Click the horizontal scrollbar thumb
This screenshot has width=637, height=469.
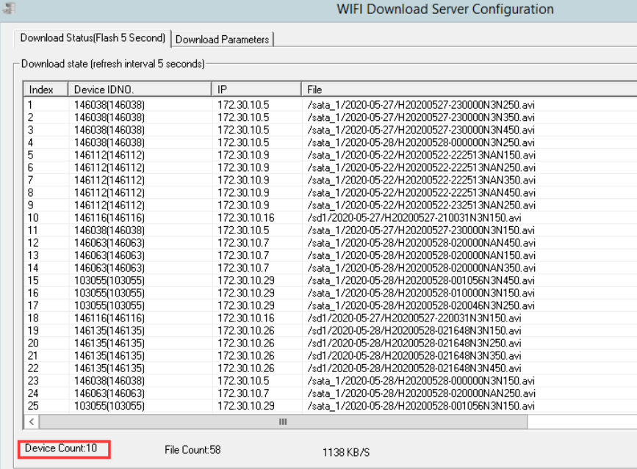point(283,422)
